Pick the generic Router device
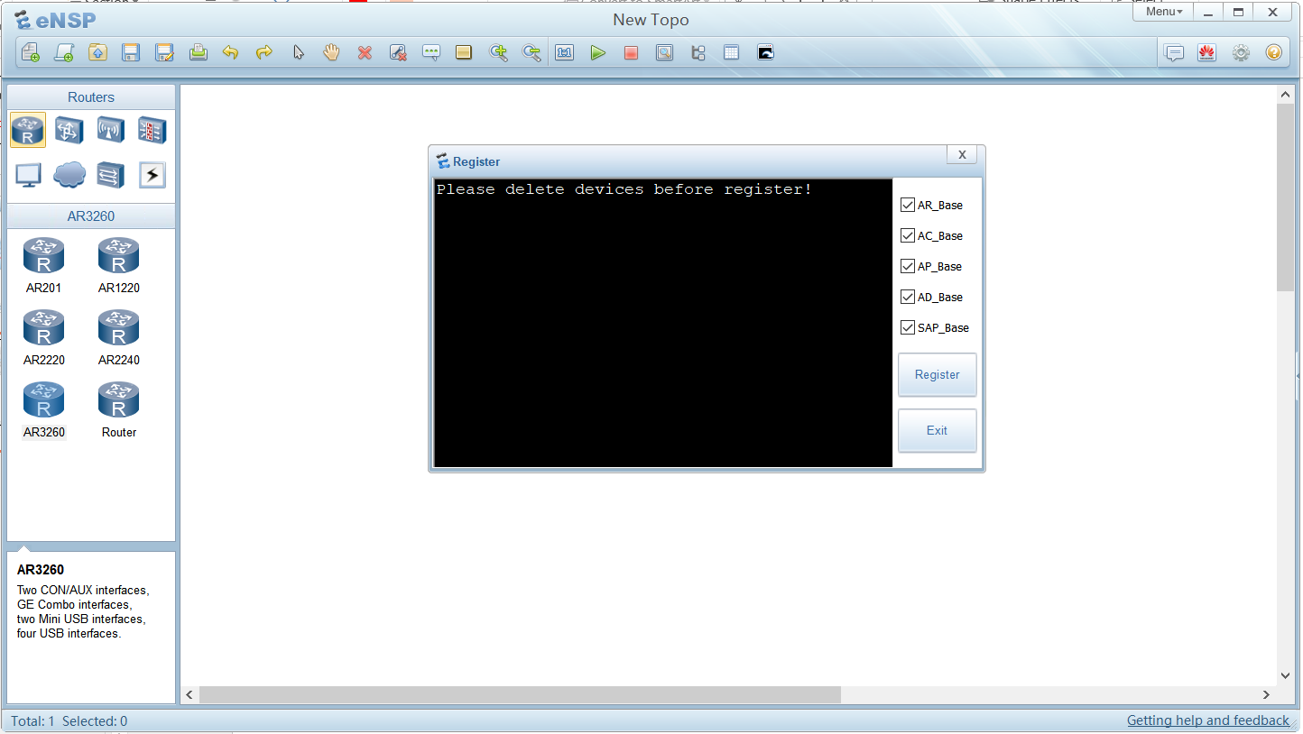 pos(118,409)
